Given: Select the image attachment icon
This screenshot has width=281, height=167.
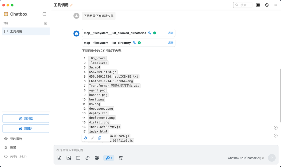Looking at the screenshot, I should 69,158.
